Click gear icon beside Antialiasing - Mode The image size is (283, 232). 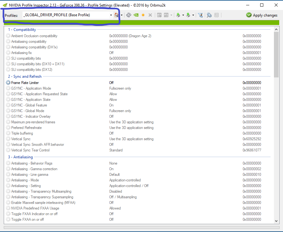click(x=8, y=180)
